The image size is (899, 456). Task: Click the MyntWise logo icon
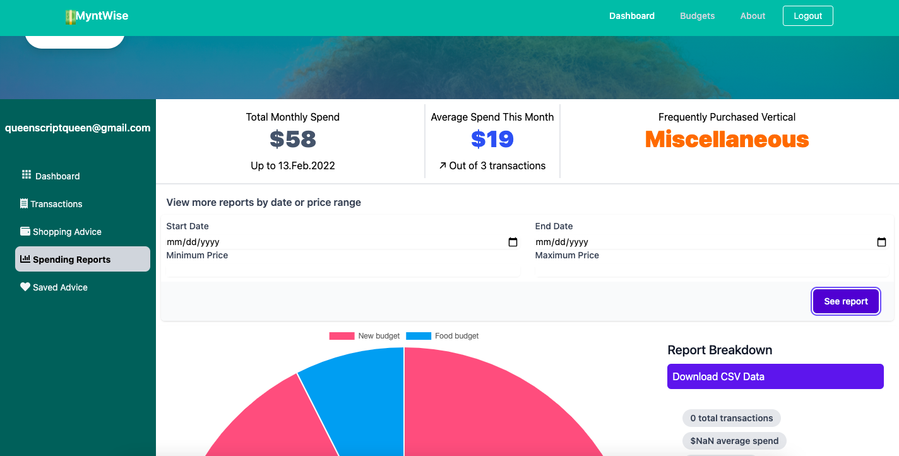click(x=70, y=17)
